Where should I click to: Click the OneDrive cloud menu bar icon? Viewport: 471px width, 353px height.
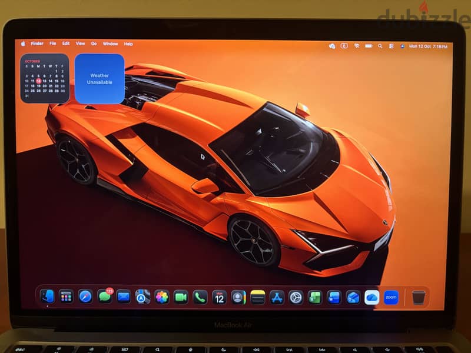(332, 46)
